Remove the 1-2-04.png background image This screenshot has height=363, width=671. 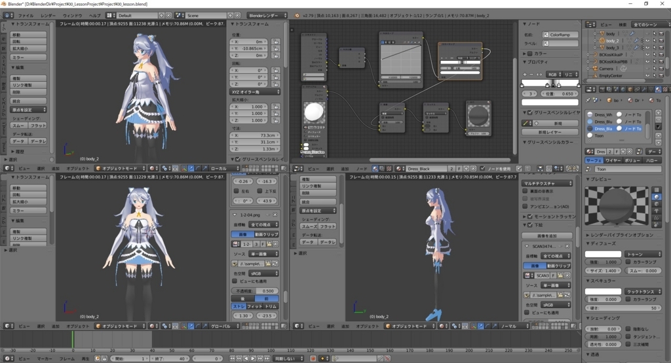pyautogui.click(x=275, y=215)
